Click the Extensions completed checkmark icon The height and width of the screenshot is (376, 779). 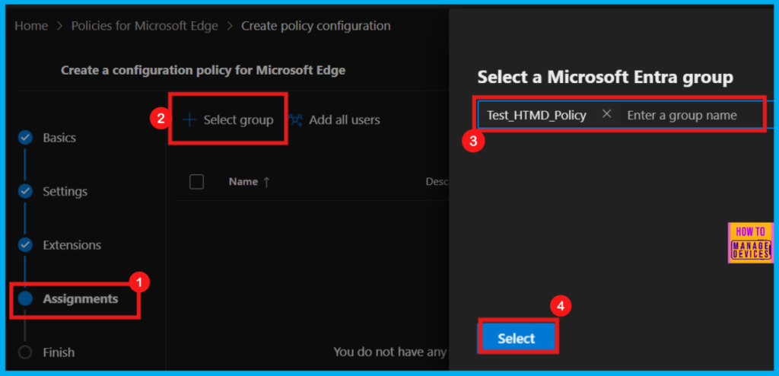tap(25, 245)
